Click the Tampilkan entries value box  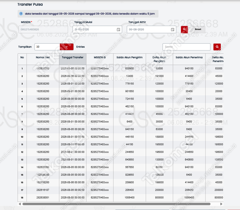click(47, 47)
